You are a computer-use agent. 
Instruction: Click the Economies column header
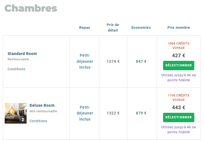pyautogui.click(x=141, y=28)
